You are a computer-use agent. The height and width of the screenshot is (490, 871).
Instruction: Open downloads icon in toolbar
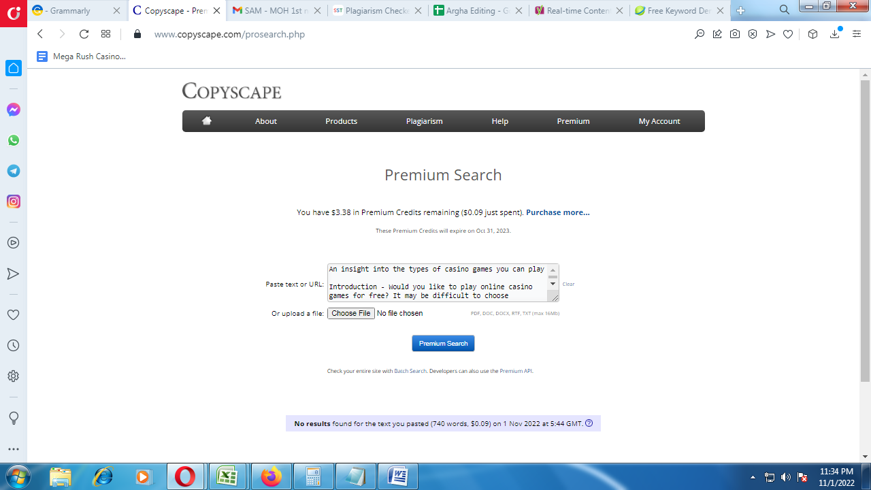[835, 34]
